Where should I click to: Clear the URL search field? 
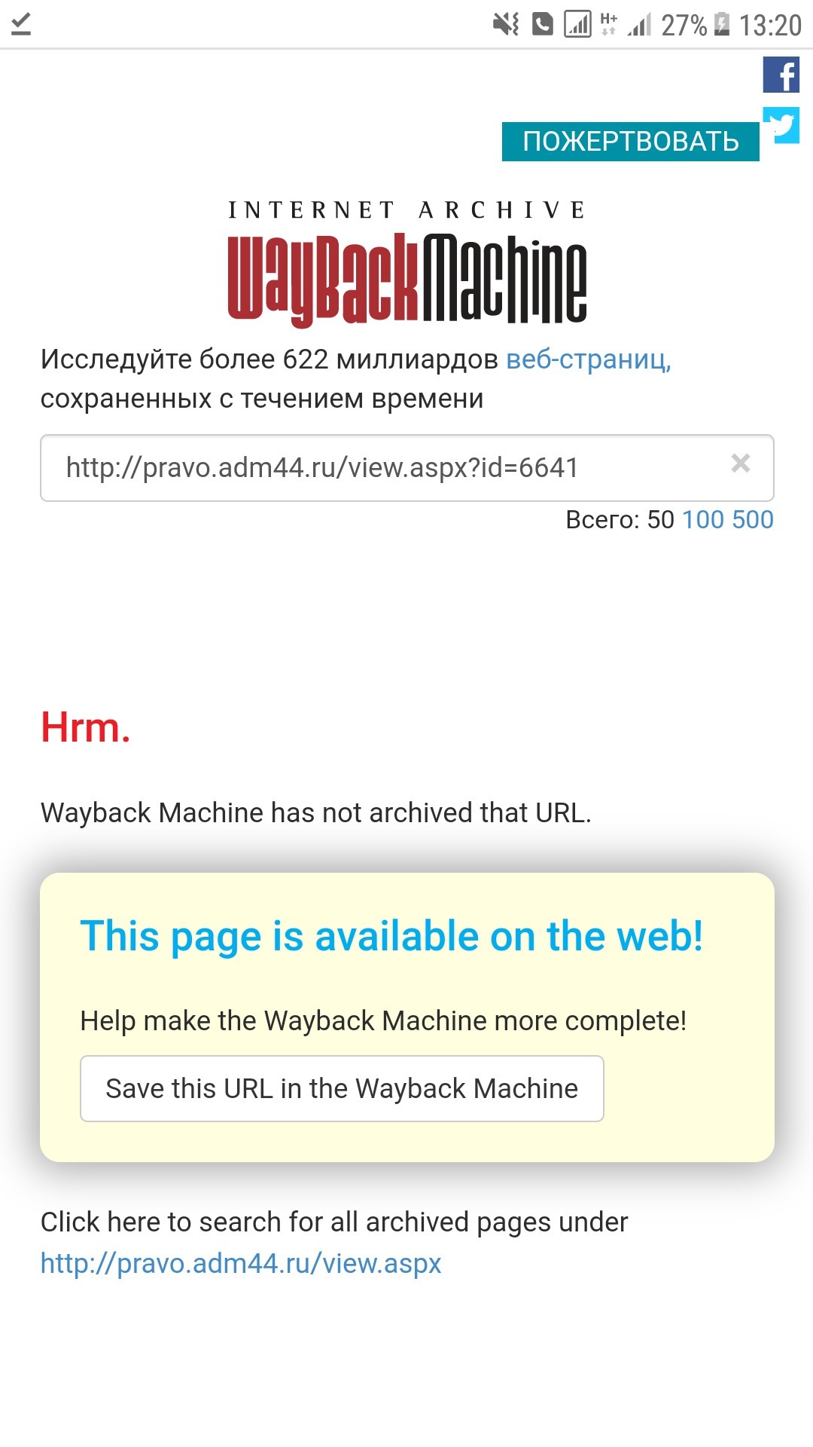tap(741, 463)
